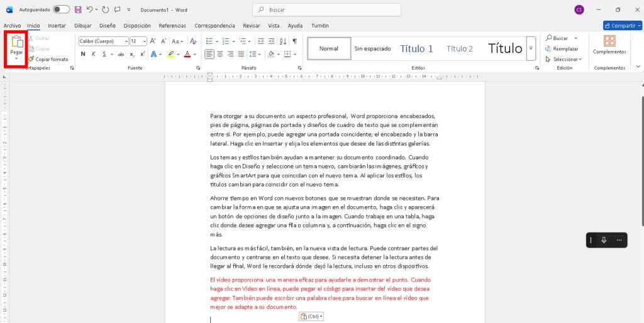Click the sort A-Z icon
Image resolution: width=644 pixels, height=323 pixels.
tap(282, 41)
